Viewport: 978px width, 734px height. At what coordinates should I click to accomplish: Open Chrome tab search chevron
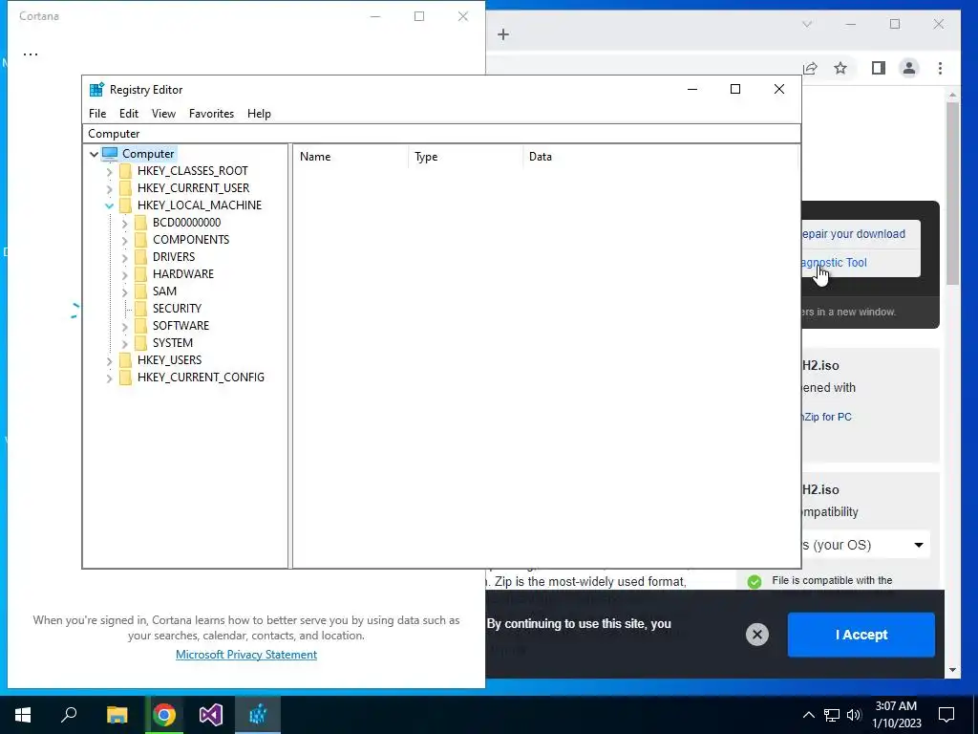click(x=807, y=24)
